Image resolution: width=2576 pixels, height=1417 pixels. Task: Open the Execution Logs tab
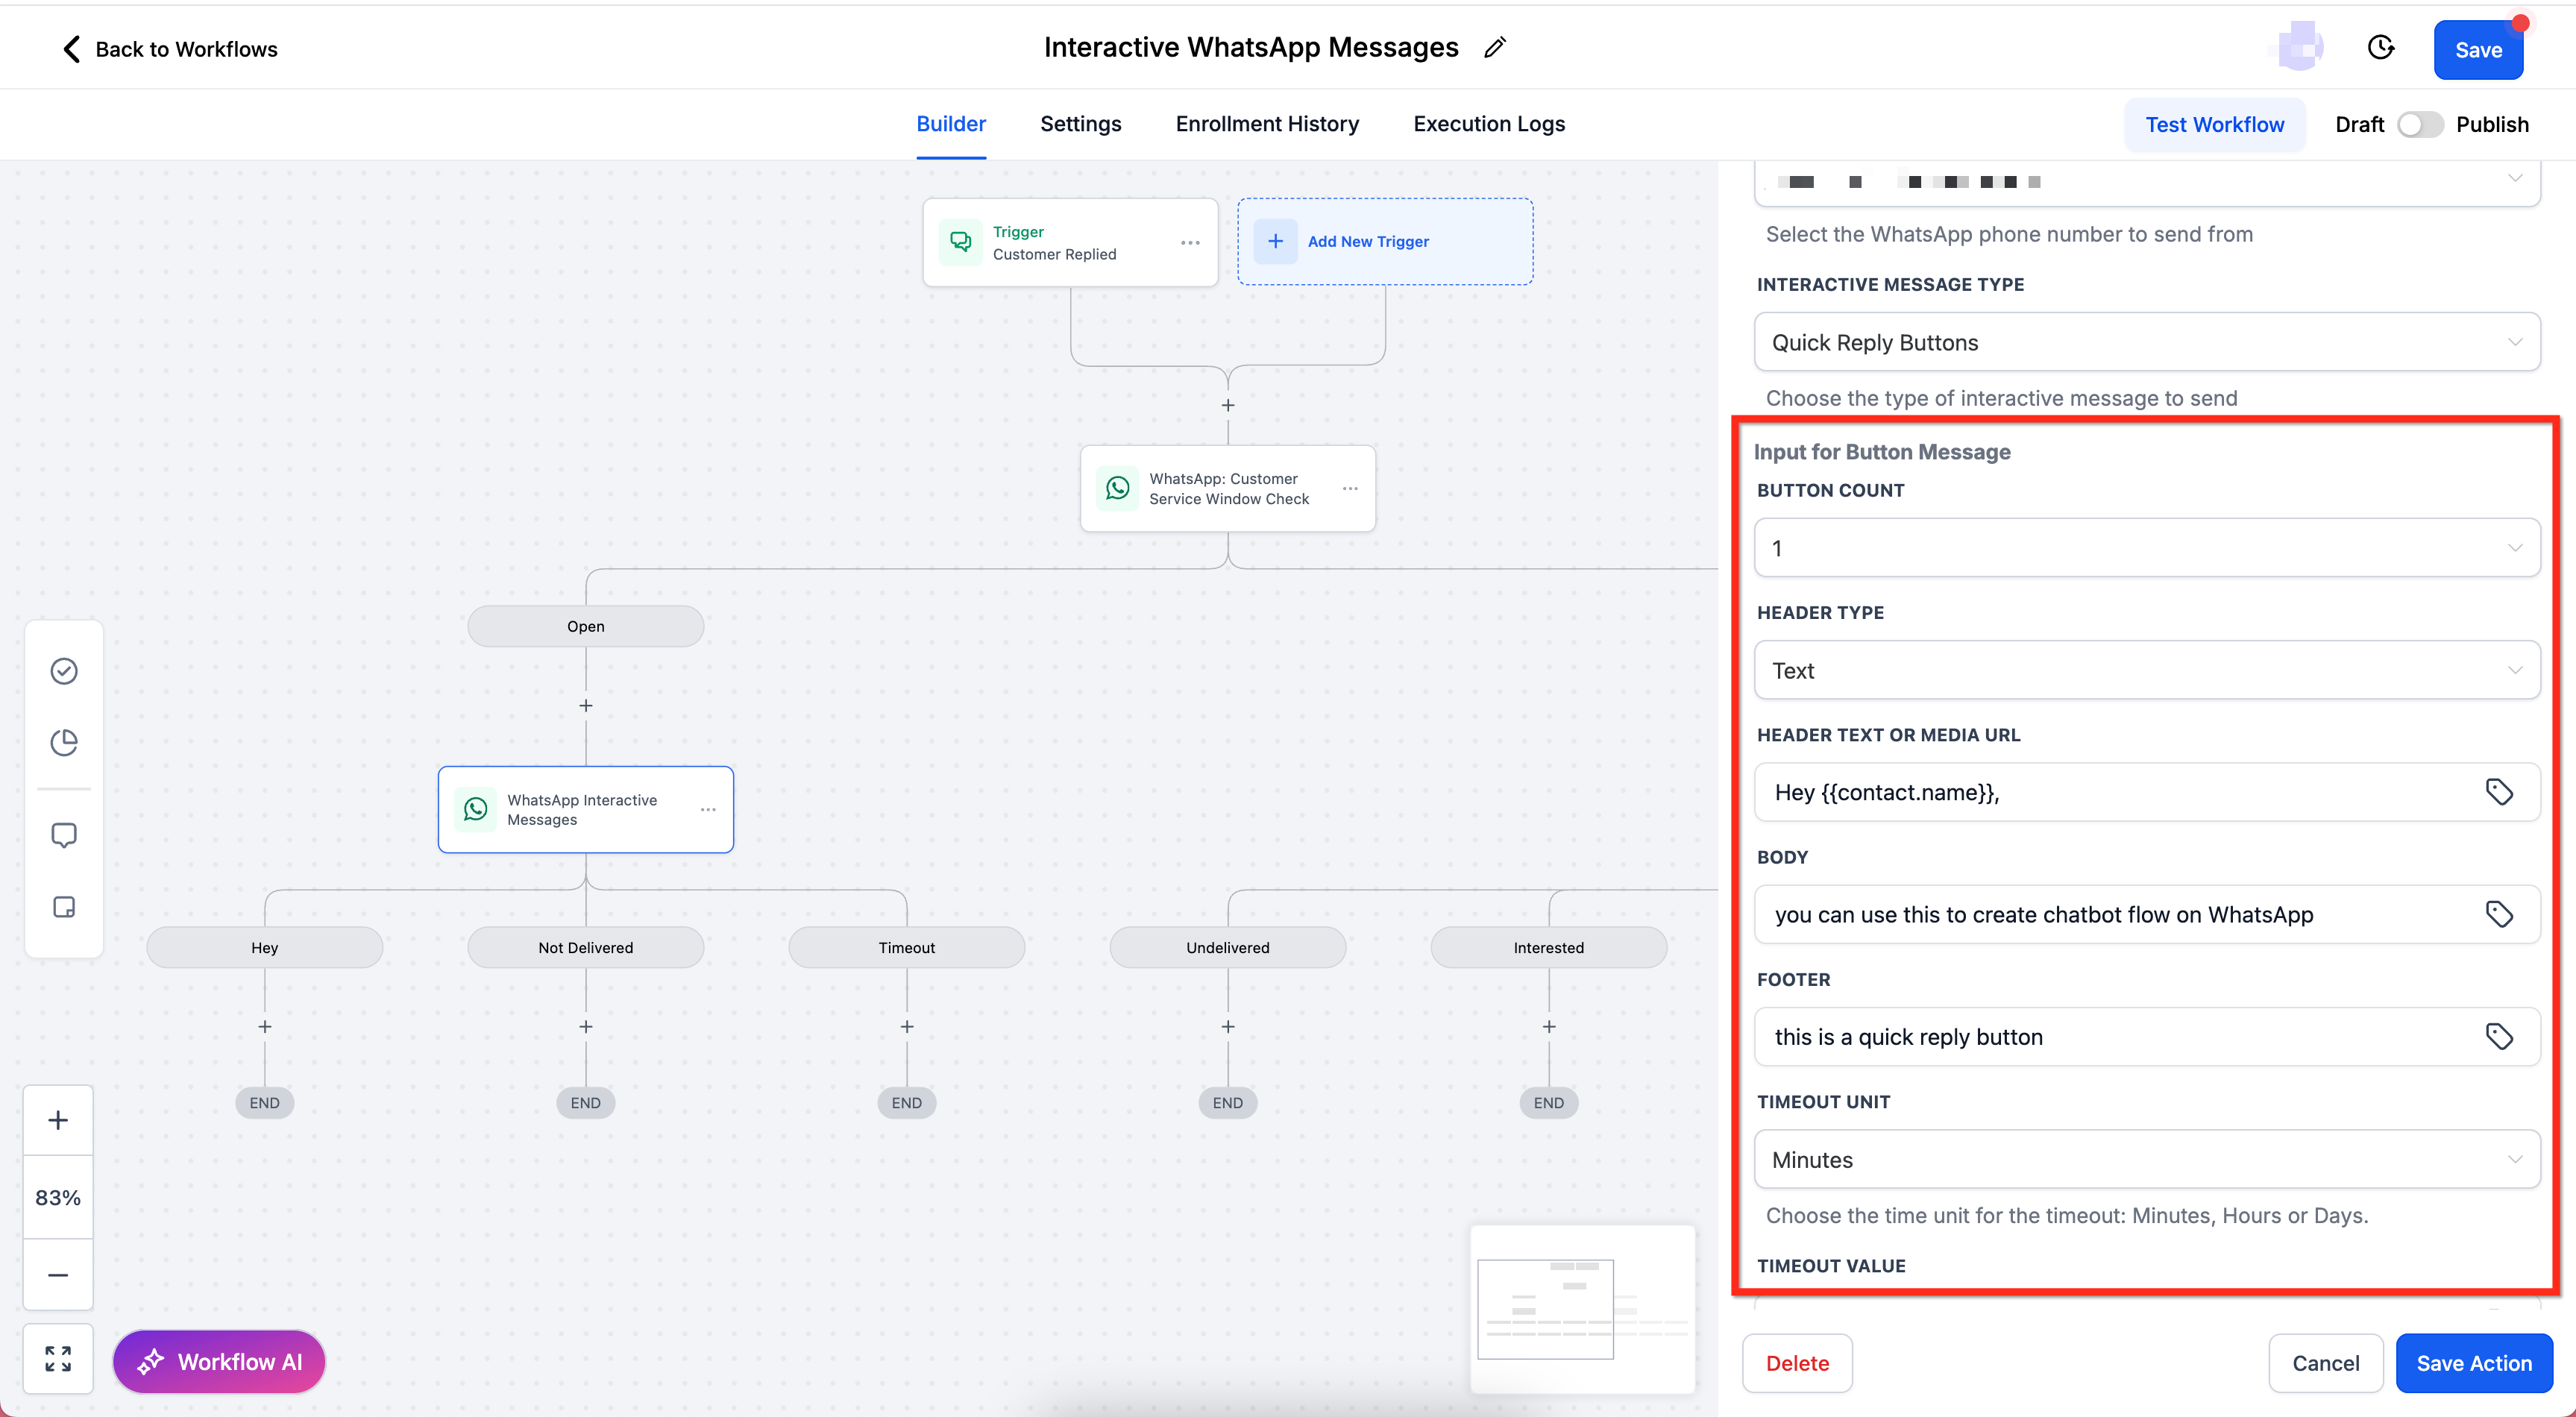[1488, 124]
